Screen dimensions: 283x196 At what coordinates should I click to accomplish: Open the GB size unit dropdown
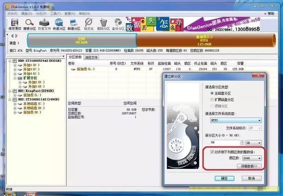point(253,143)
